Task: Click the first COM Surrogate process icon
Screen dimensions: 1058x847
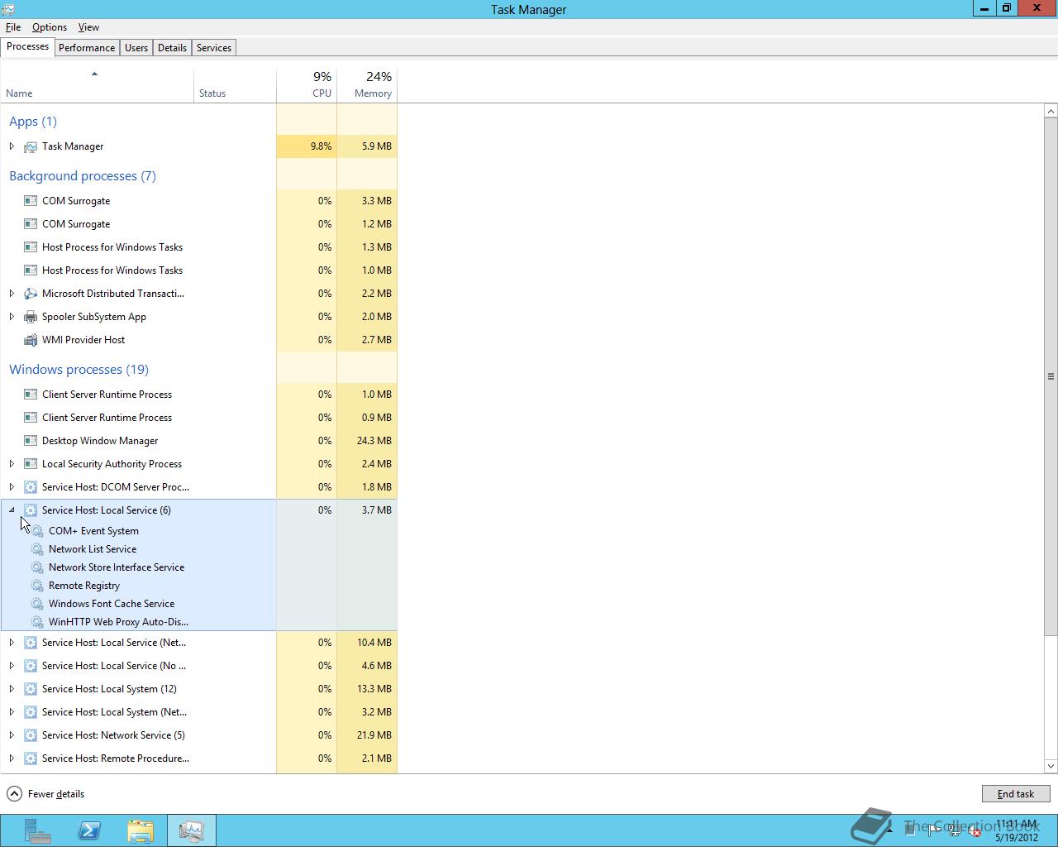Action: [31, 201]
